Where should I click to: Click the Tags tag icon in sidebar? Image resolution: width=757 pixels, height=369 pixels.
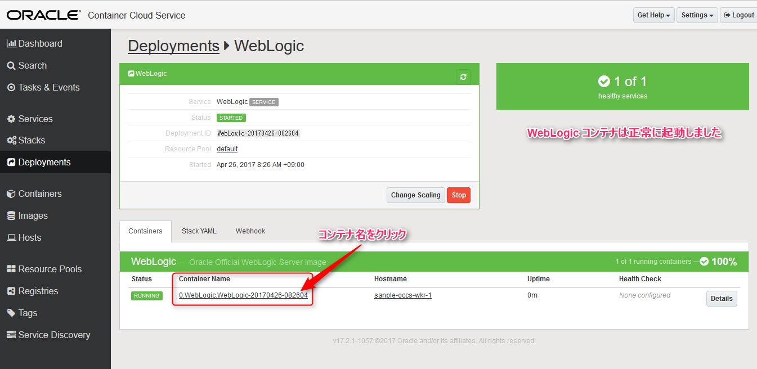point(11,313)
